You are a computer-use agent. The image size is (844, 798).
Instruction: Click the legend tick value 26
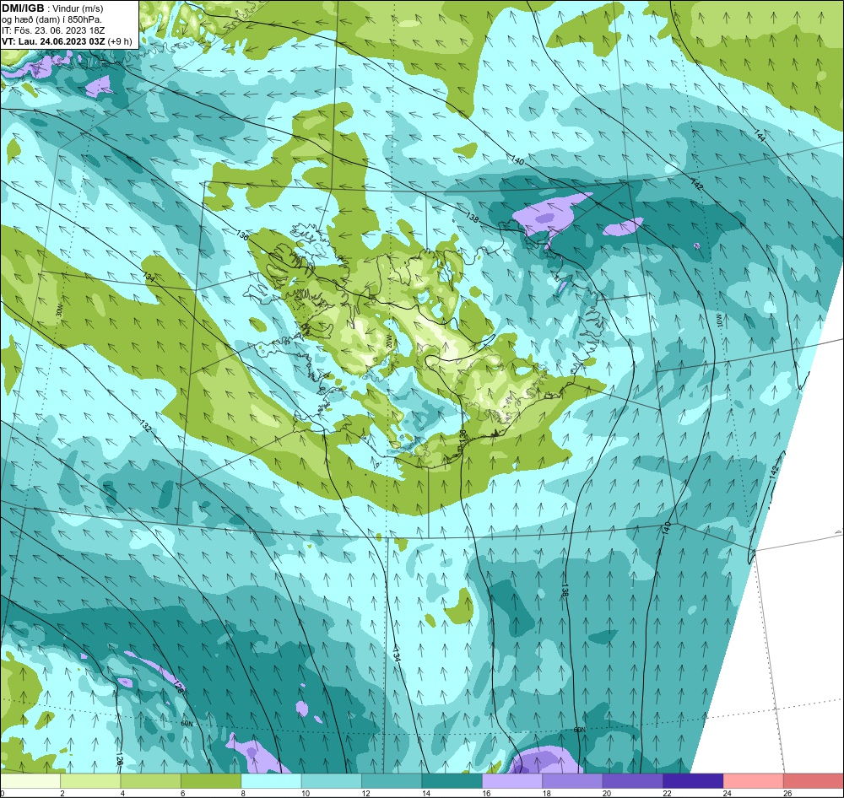(787, 793)
